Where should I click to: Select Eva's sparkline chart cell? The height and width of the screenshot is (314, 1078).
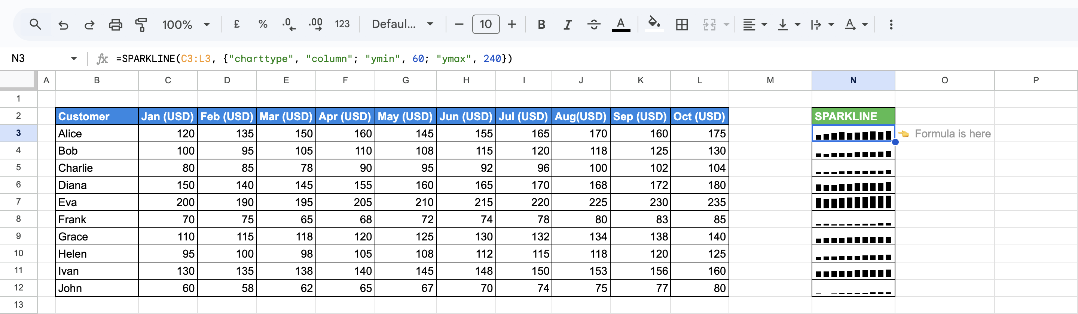point(853,202)
